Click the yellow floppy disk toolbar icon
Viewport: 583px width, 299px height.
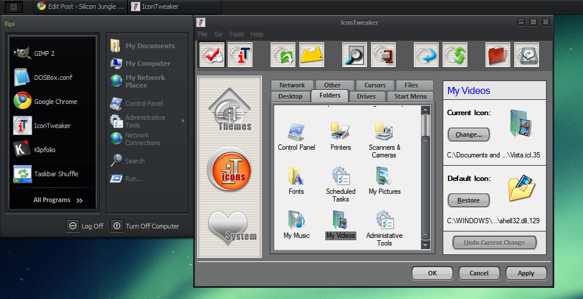(x=312, y=55)
